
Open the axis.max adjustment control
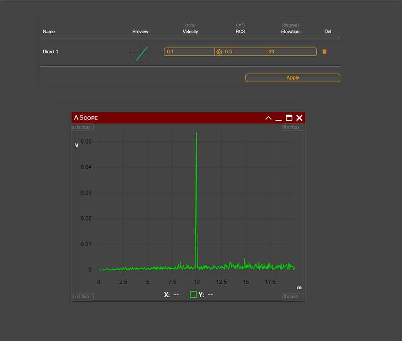click(82, 127)
